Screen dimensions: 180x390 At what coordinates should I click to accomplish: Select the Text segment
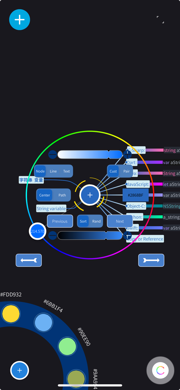(66, 171)
